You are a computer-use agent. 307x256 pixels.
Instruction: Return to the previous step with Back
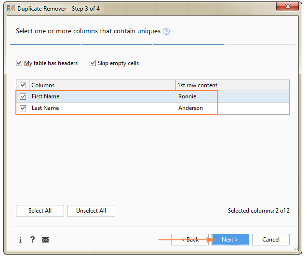[x=191, y=240]
